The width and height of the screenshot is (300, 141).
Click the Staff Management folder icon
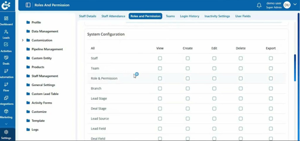28,76
